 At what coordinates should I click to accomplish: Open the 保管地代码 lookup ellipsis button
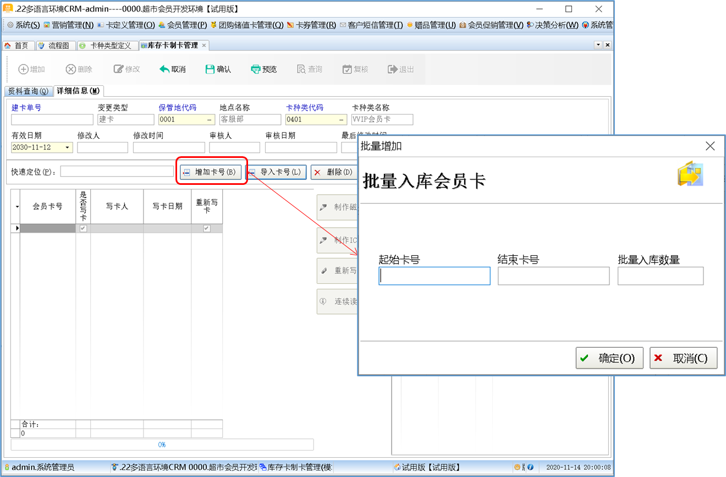(x=210, y=119)
